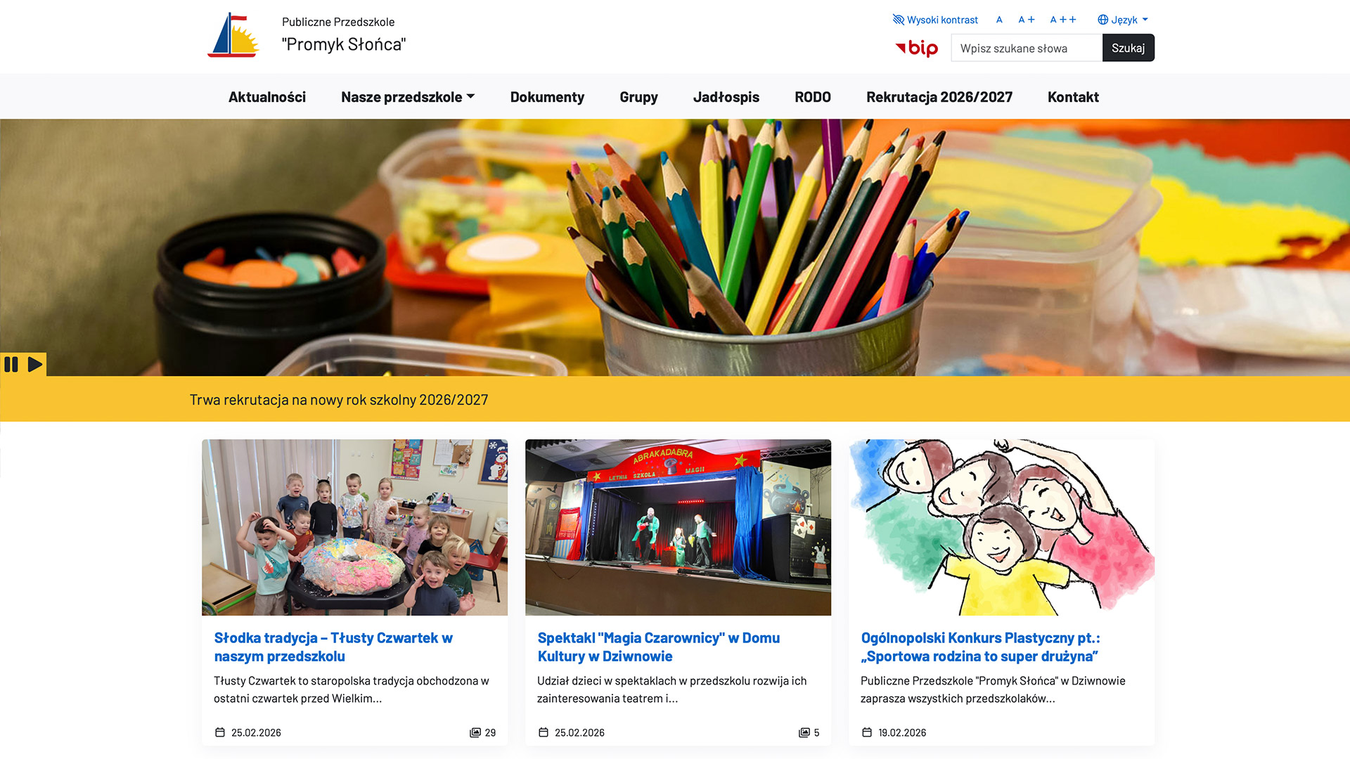
Task: Open the 5-photo gallery icon
Action: click(804, 732)
